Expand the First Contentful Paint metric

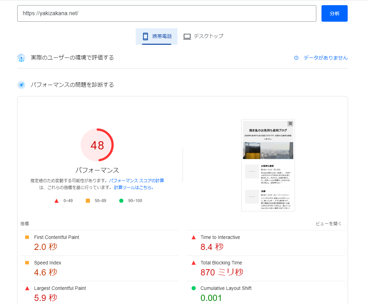(x=57, y=237)
